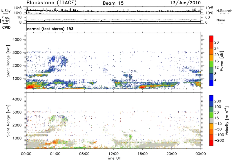Image resolution: width=232 pixels, height=160 pixels.
Task: Click the "-50" Velocity colorbar value
Action: (x=219, y=129)
